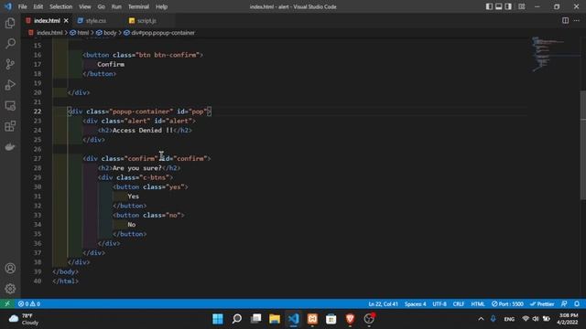Click the split editor right icon
586x329 pixels.
[x=565, y=20]
